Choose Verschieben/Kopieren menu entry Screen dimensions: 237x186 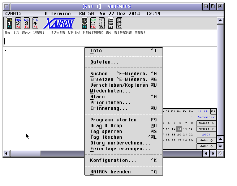(124, 85)
